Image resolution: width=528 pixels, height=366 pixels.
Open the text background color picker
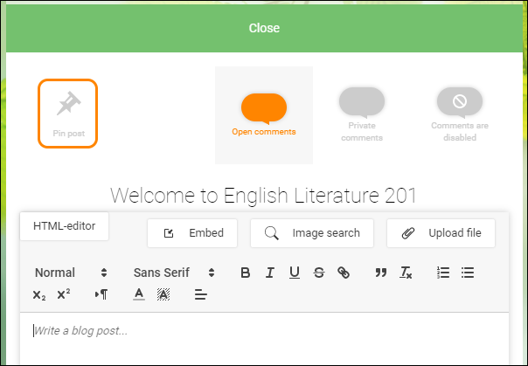click(x=163, y=295)
